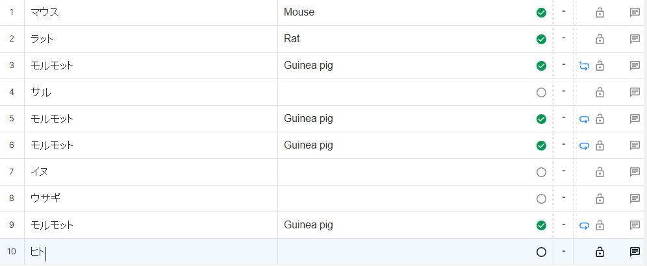Mark the row 7 イヌ segment confirmed

point(541,172)
